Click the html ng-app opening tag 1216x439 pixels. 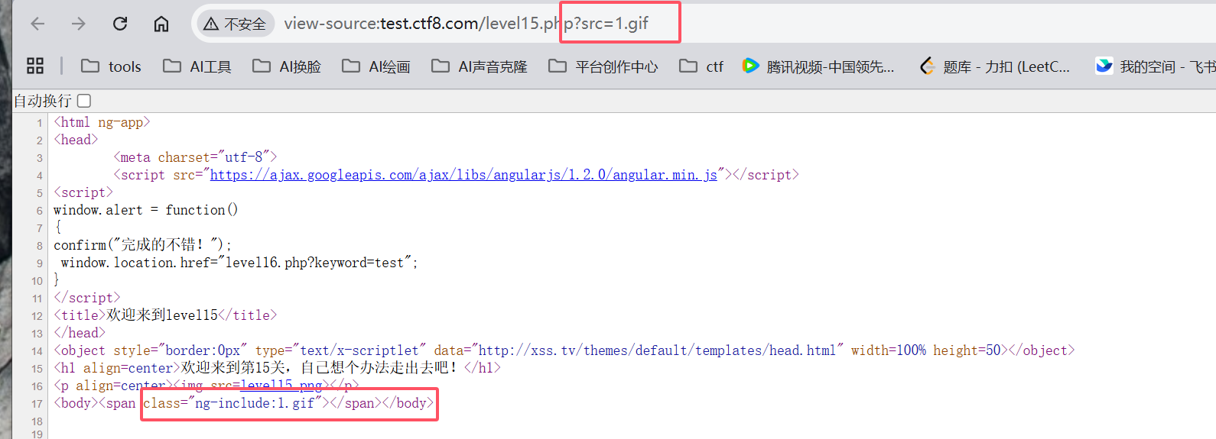pos(102,122)
